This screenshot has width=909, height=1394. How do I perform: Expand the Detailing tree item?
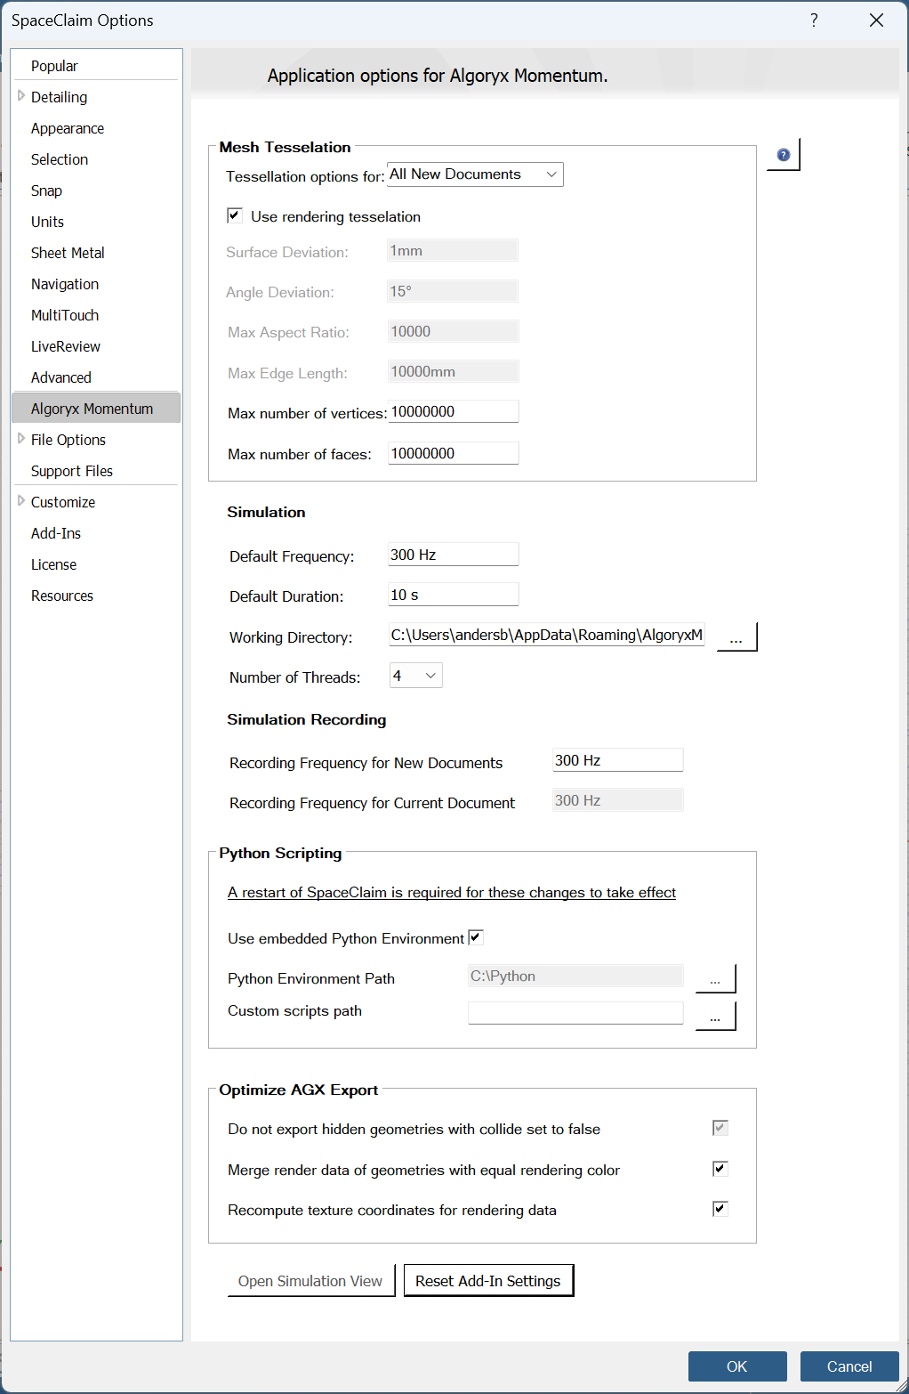[21, 96]
